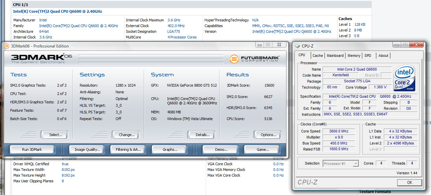Click the Architecture value 64-bit
This screenshot has width=431, height=195.
click(x=45, y=31)
